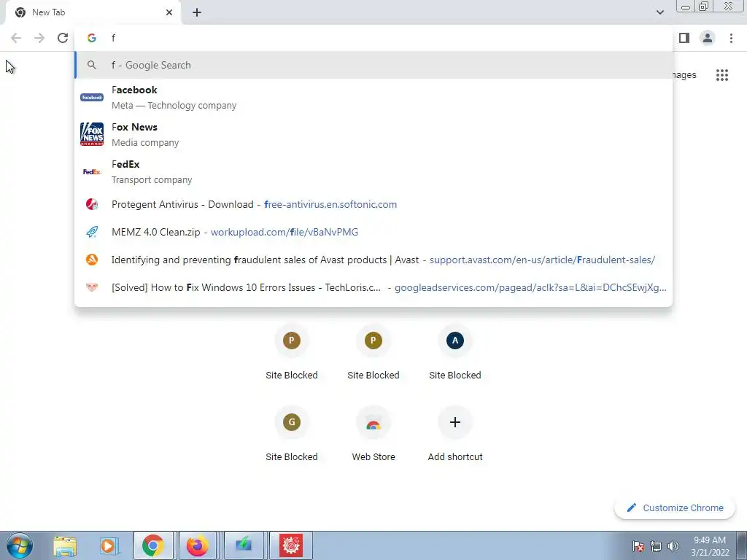Click the red gear taskbar icon

(x=290, y=545)
